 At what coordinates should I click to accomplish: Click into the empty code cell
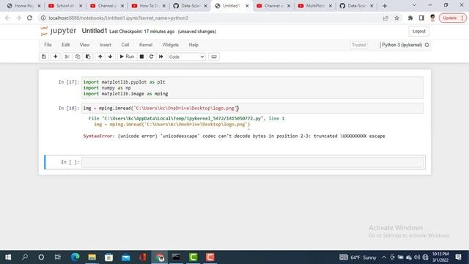click(252, 162)
